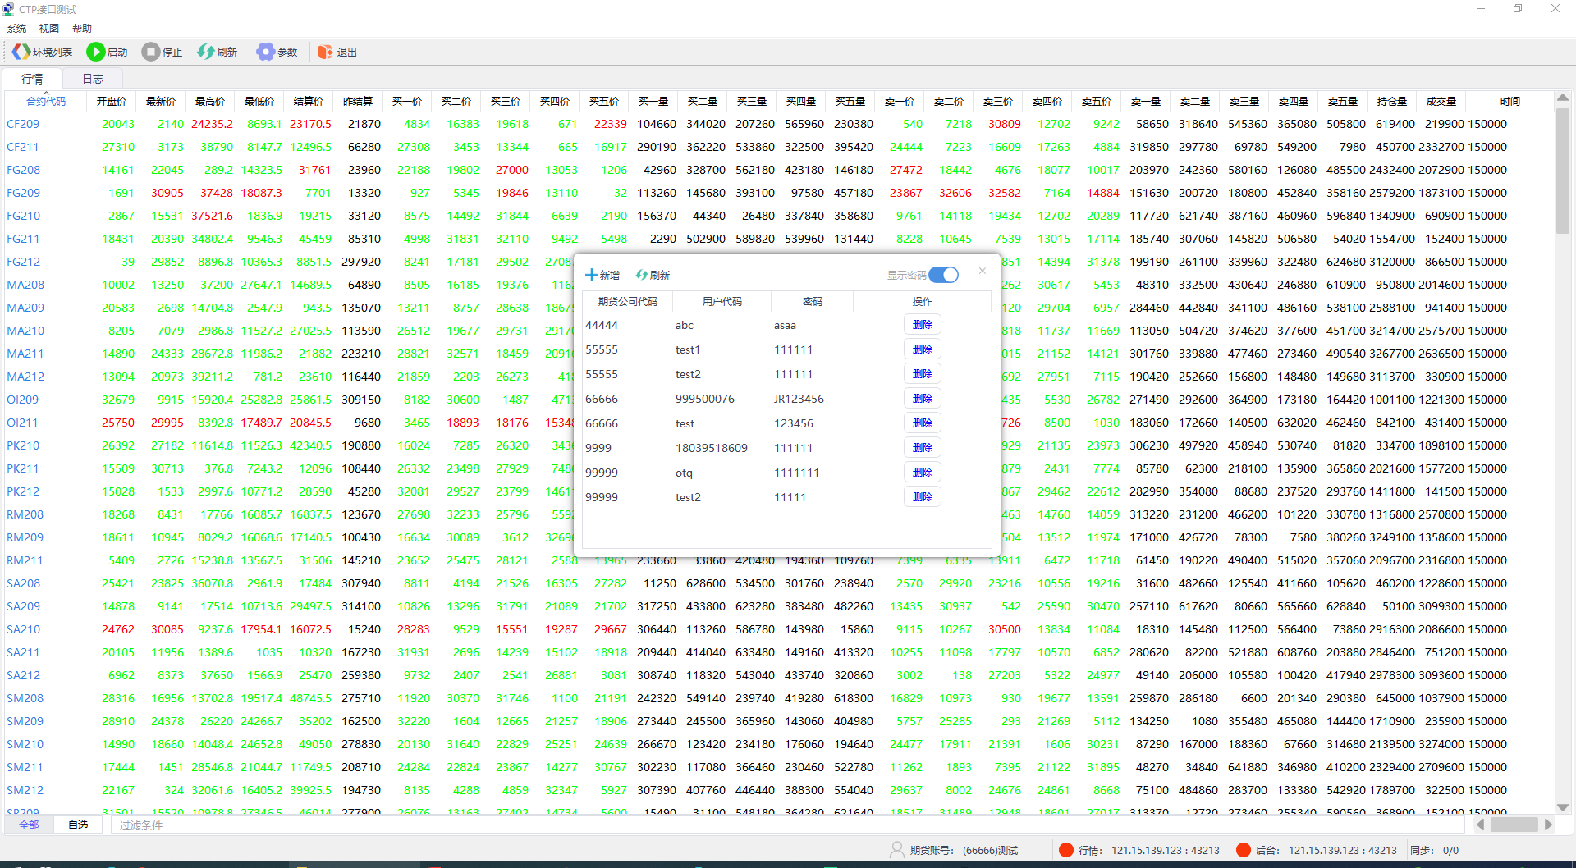The width and height of the screenshot is (1576, 868).
Task: Delete the account row with user 999500076
Action: tap(923, 399)
